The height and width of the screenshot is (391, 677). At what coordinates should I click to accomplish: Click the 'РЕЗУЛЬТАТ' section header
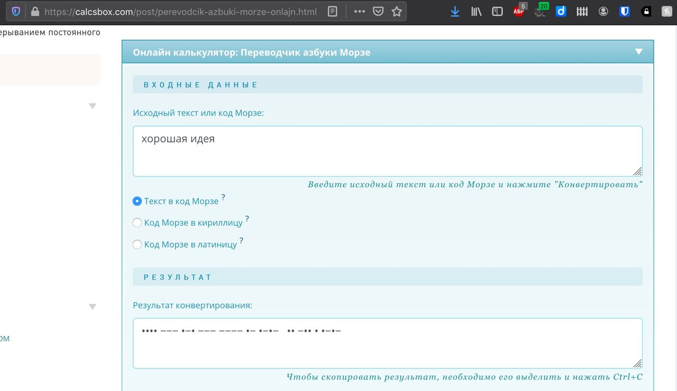[388, 277]
